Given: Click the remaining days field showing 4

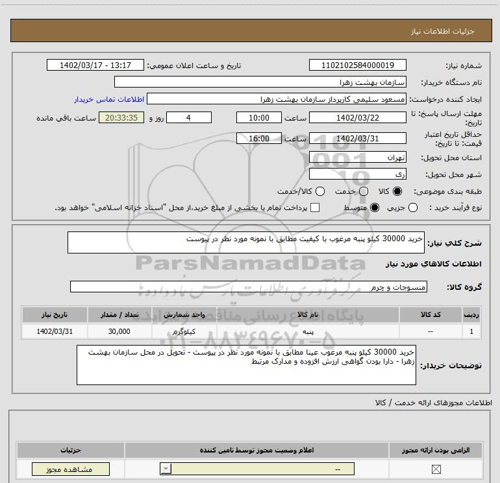Looking at the screenshot, I should pos(189,117).
